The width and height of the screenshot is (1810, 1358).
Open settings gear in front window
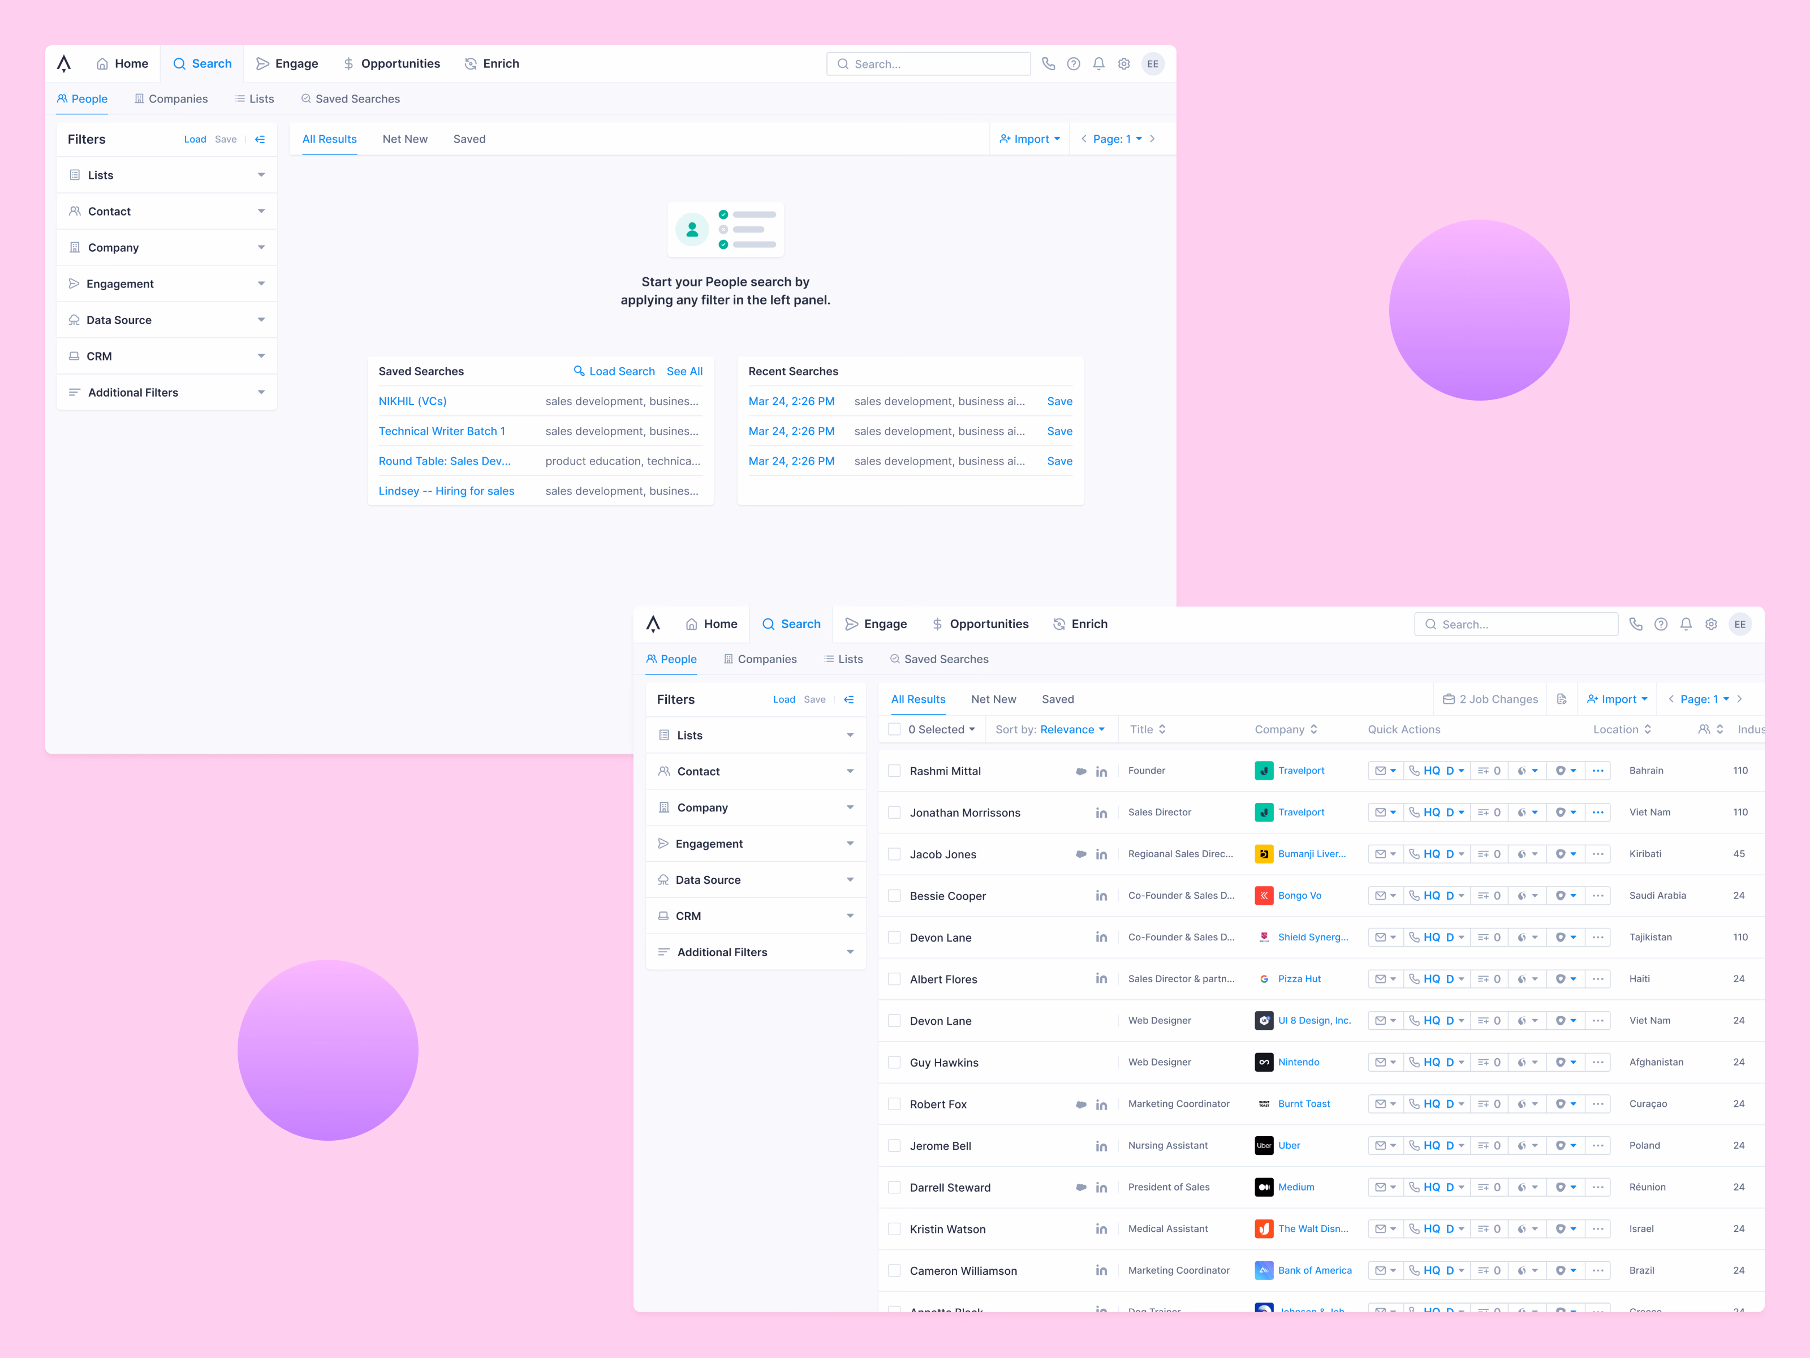(1711, 624)
